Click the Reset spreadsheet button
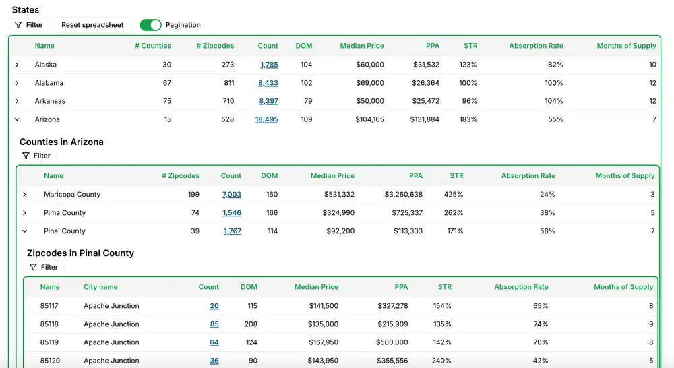 pyautogui.click(x=92, y=25)
